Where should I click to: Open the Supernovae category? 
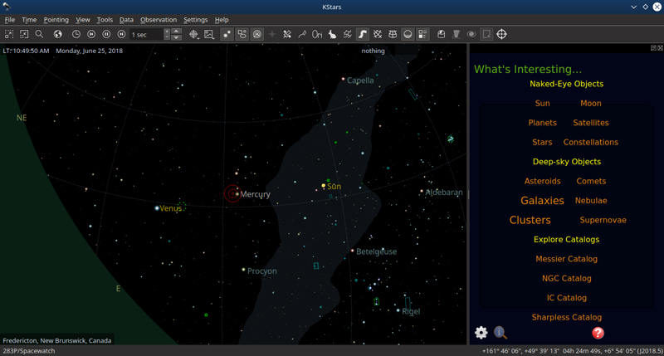tap(603, 220)
